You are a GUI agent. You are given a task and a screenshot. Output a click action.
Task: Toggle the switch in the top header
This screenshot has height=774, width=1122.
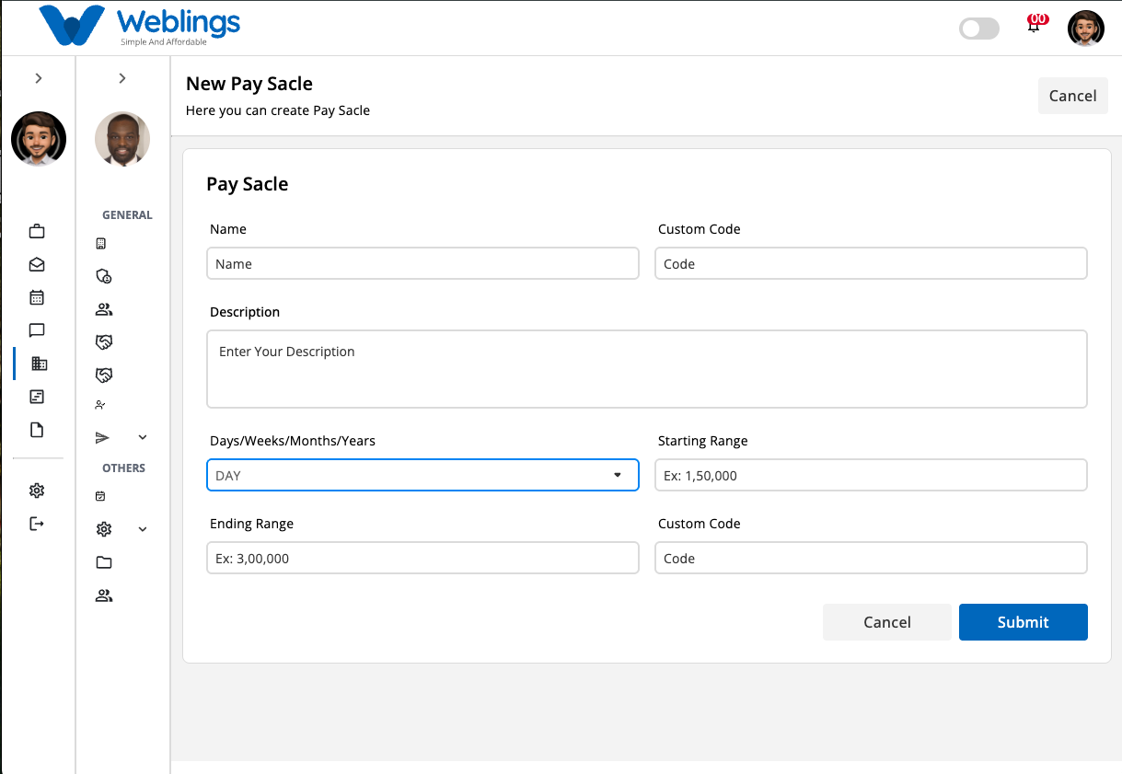[979, 29]
